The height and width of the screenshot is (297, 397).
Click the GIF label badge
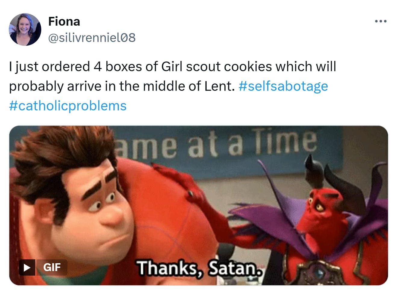52,267
